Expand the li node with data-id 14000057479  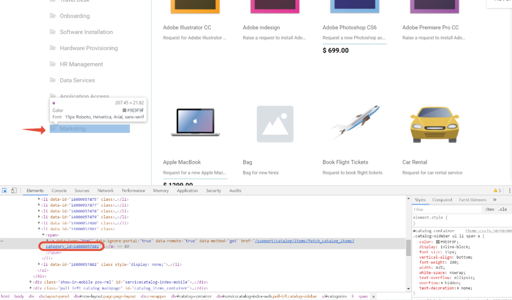(39, 217)
